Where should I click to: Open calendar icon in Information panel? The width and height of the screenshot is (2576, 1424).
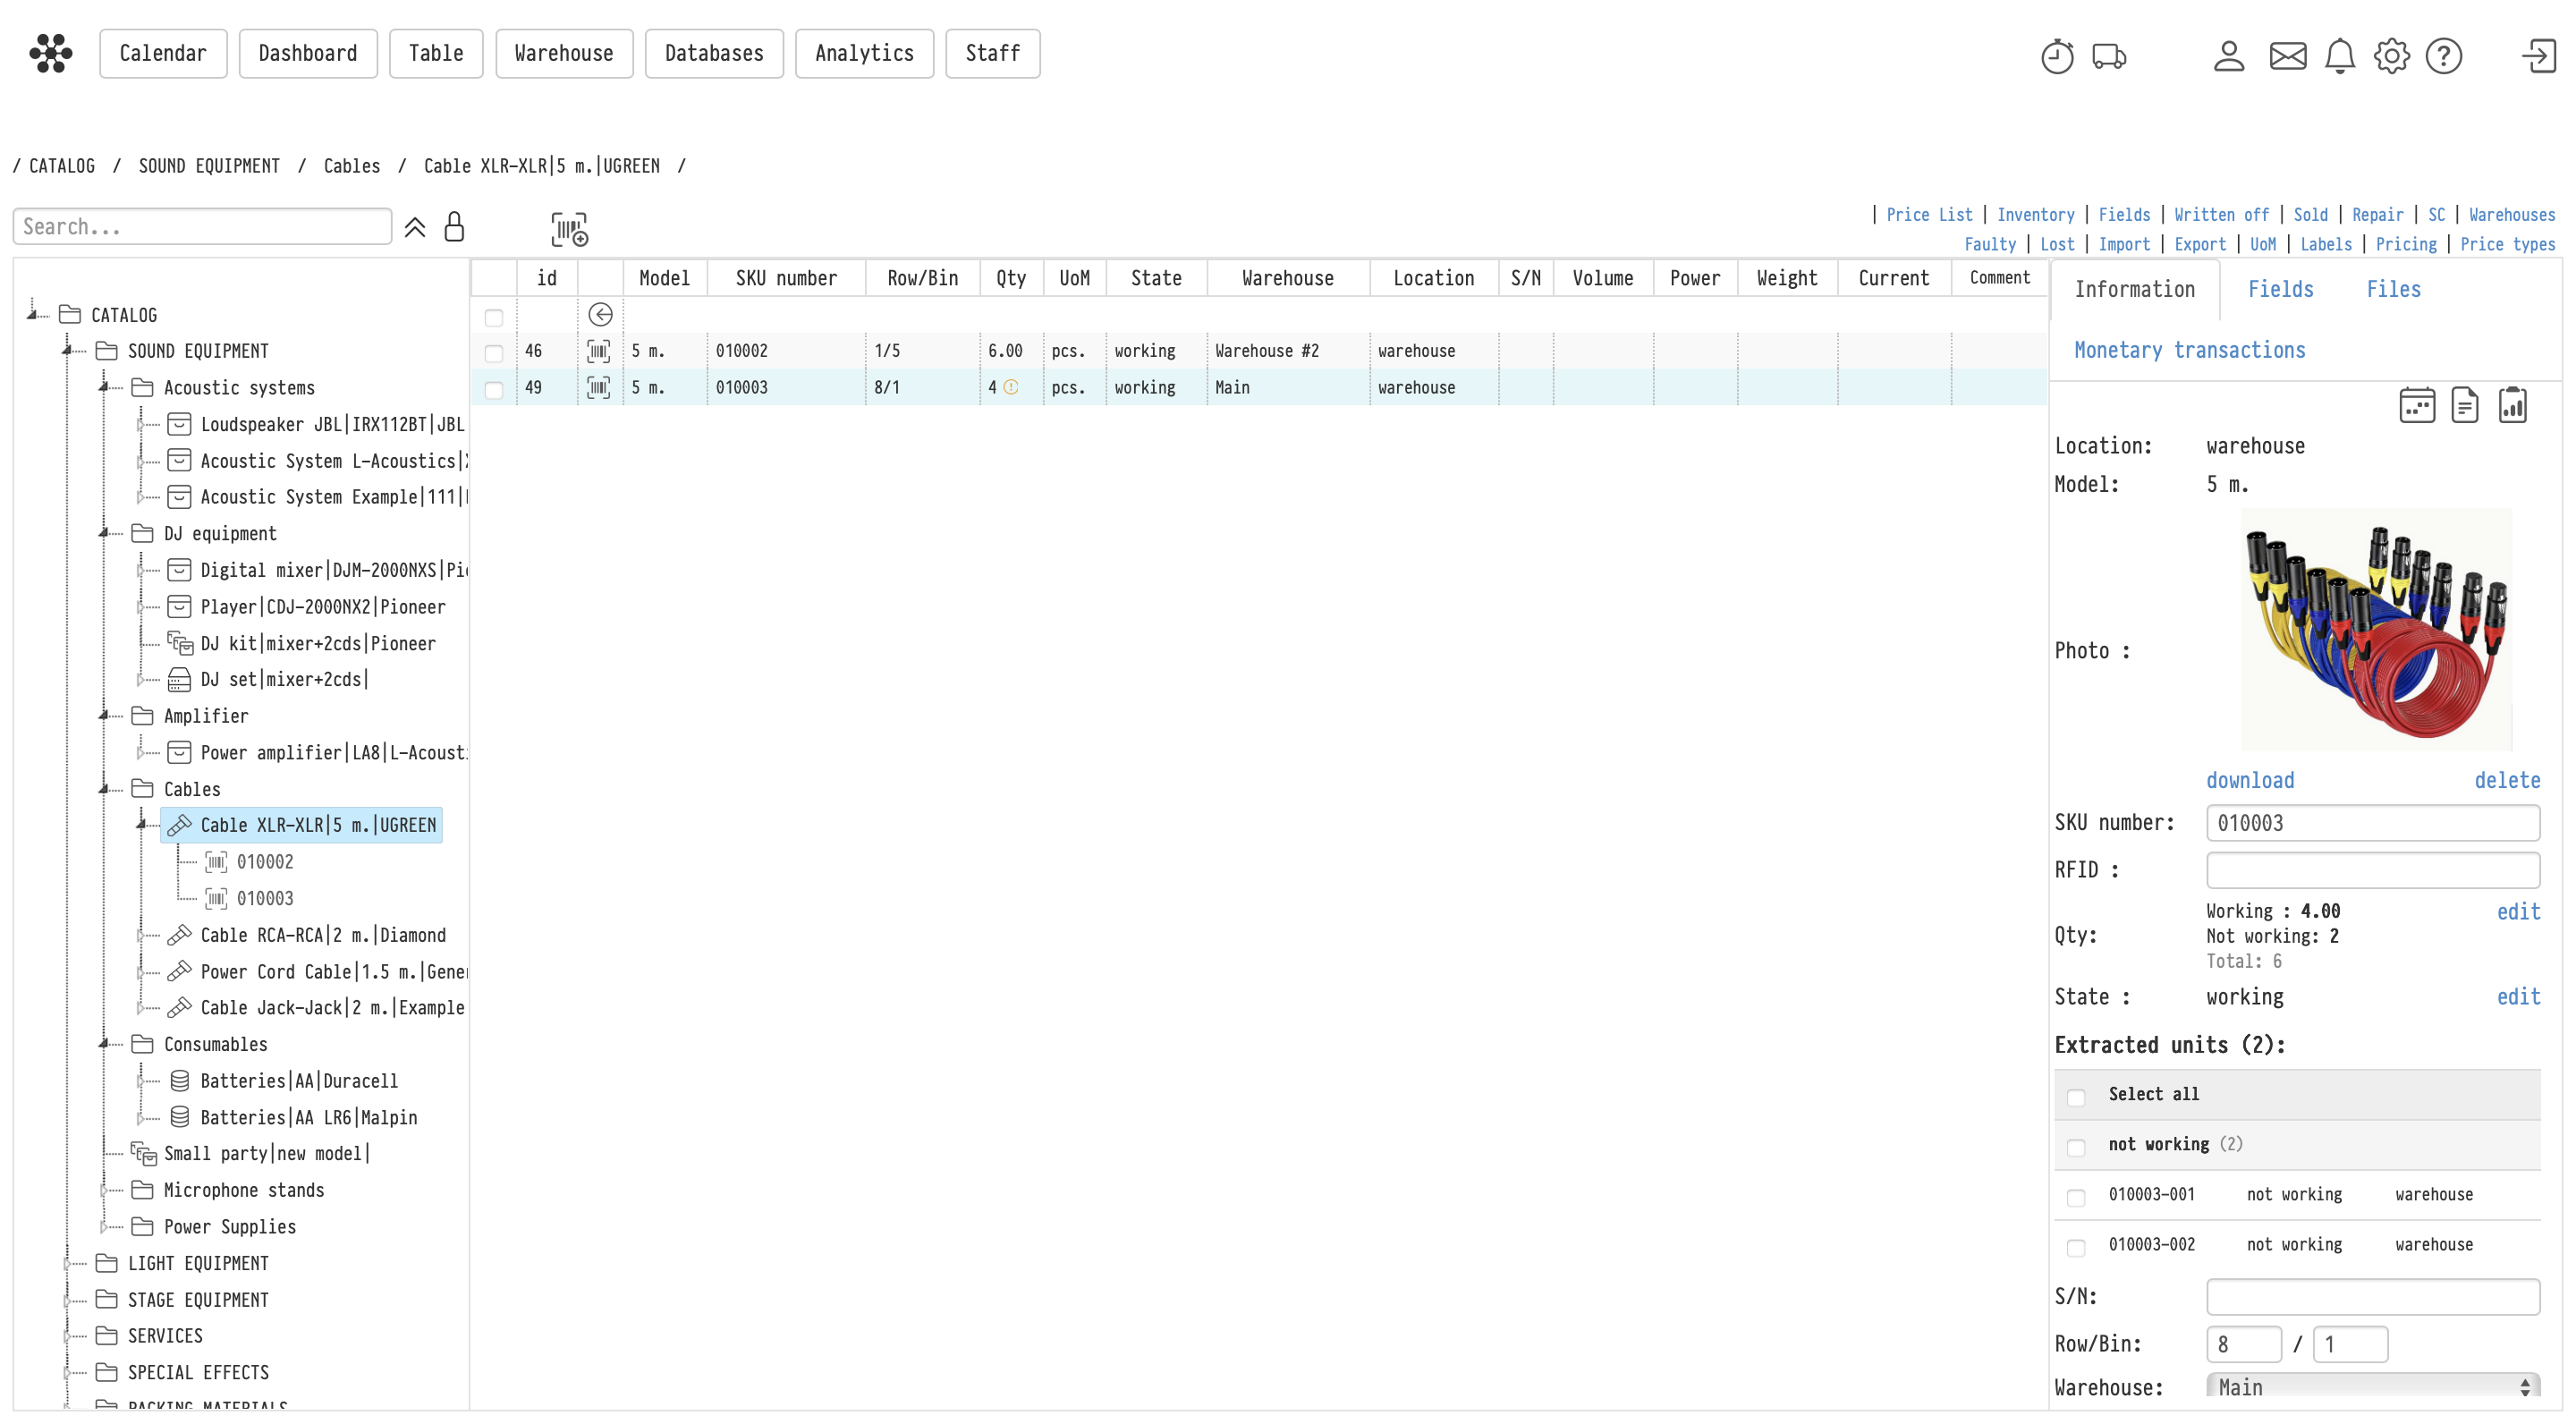point(2416,406)
